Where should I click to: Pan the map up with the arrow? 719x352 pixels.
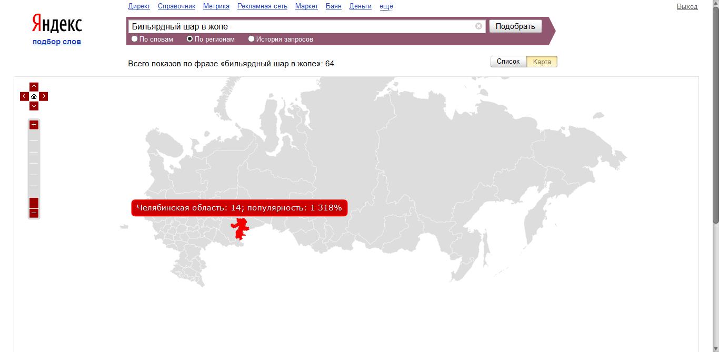click(x=34, y=86)
